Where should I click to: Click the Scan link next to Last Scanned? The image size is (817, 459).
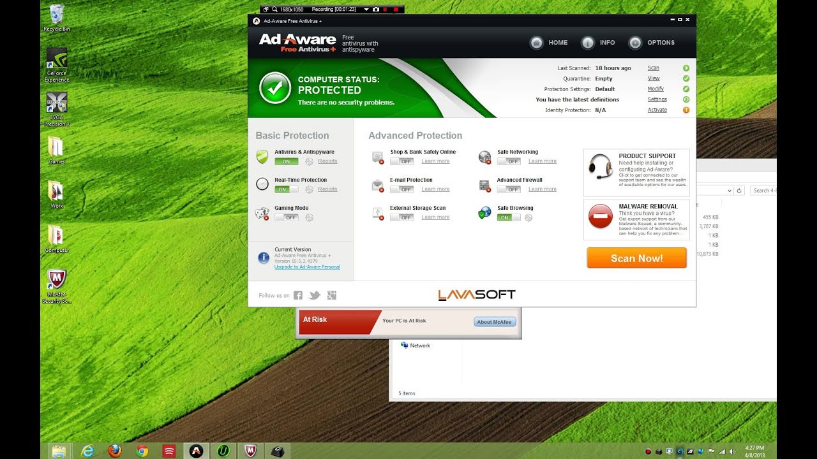(654, 68)
